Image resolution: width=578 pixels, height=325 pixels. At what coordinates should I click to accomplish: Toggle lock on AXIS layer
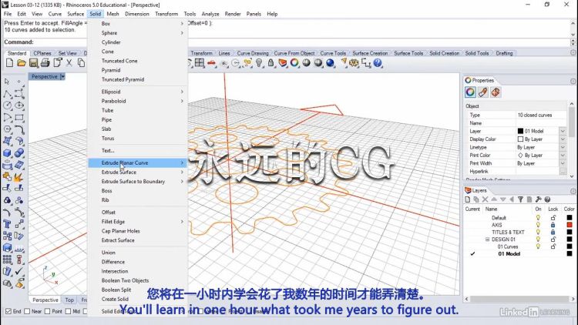(x=553, y=225)
